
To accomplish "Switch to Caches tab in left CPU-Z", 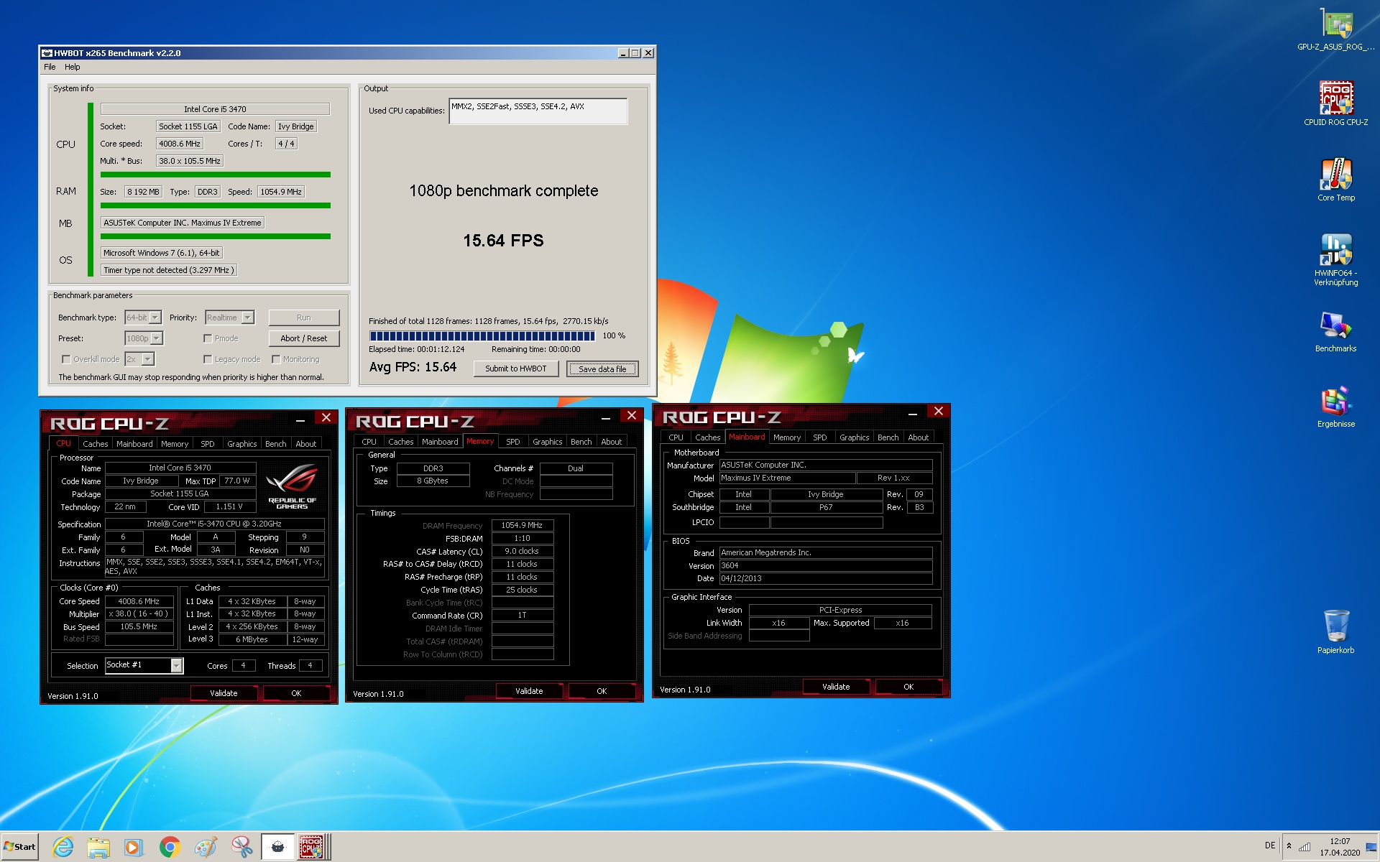I will click(x=95, y=444).
